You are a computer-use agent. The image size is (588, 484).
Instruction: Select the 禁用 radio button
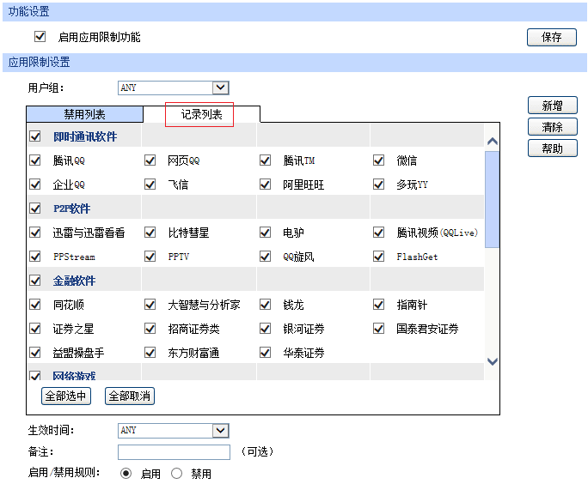click(x=177, y=474)
